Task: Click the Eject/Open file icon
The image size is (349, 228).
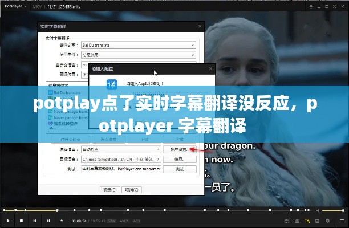Action: pyautogui.click(x=62, y=221)
